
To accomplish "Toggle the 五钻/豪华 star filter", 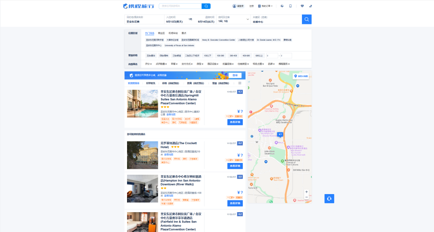I will tap(151, 56).
